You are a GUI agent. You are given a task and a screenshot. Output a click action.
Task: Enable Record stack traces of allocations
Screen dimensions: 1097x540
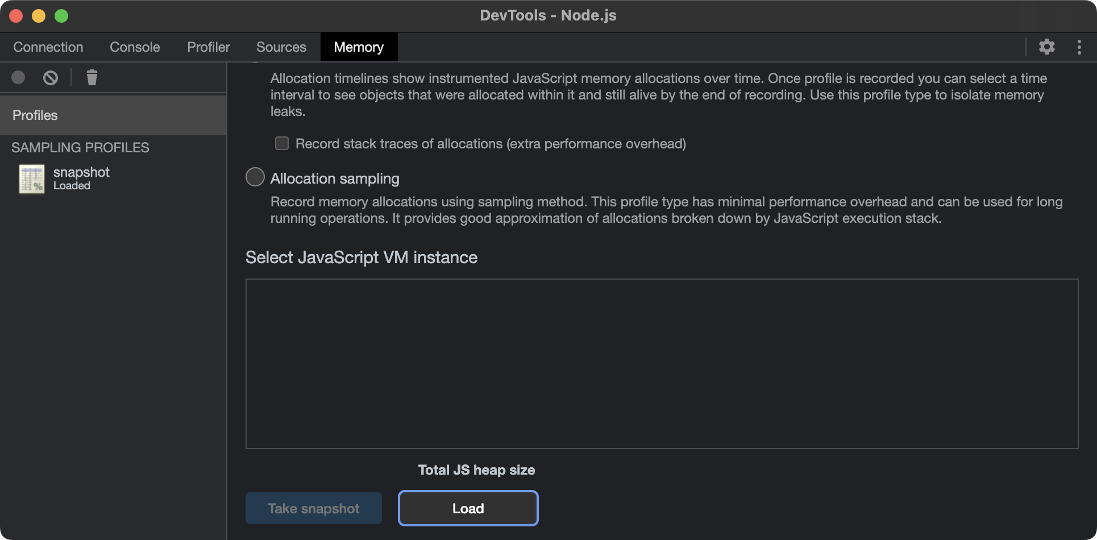point(282,143)
